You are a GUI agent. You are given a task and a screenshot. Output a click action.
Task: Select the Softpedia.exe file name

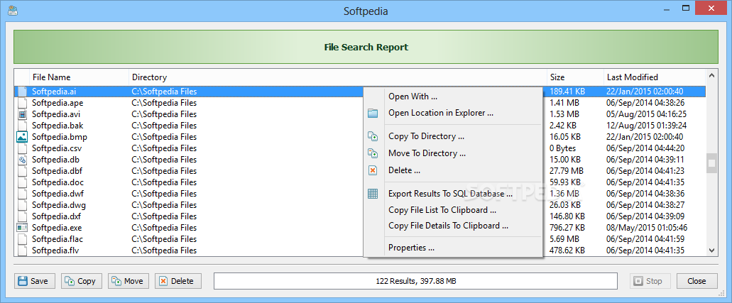pos(58,228)
